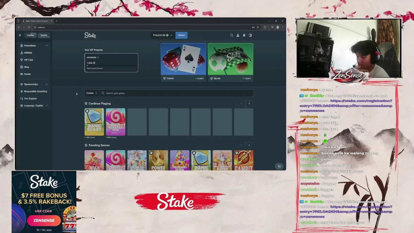
Task: Show next Continue Playing games arrow
Action: 249,104
